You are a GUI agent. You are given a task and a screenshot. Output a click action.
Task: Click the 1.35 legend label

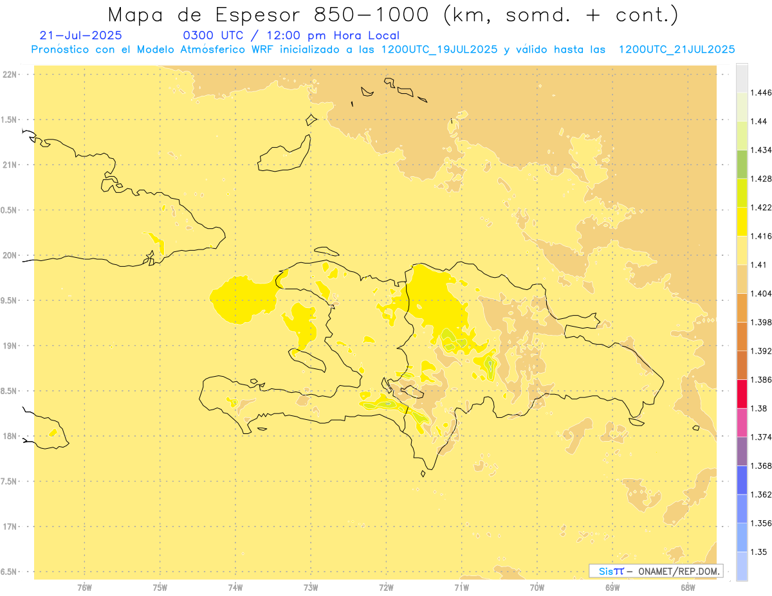coord(760,552)
